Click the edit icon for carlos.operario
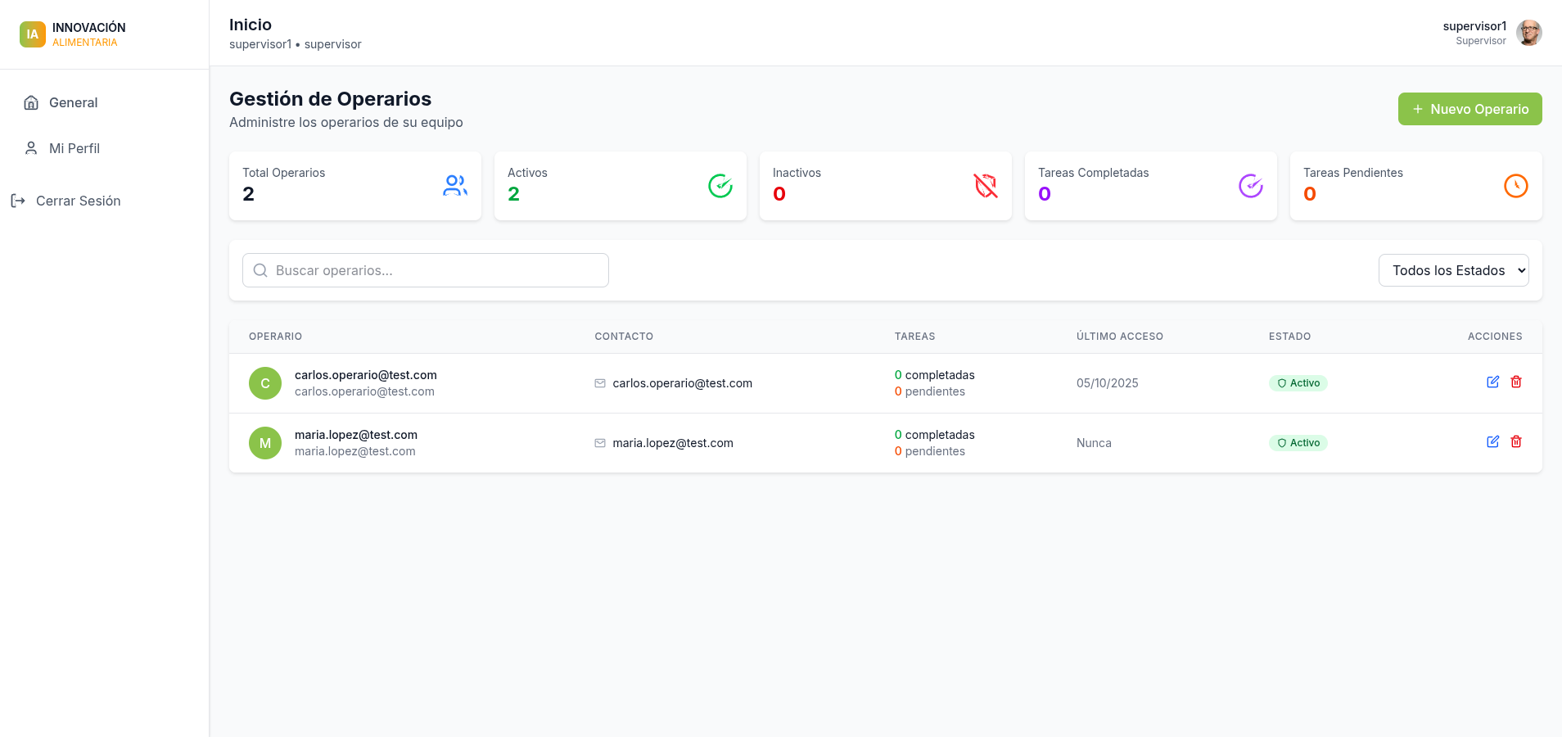Screen dimensions: 1562x737 1492,382
